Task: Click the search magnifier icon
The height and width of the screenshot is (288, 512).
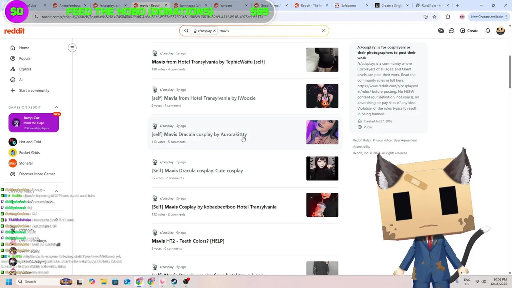Action: 186,31
